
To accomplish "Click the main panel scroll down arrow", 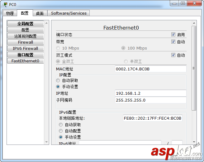I will [x=194, y=142].
